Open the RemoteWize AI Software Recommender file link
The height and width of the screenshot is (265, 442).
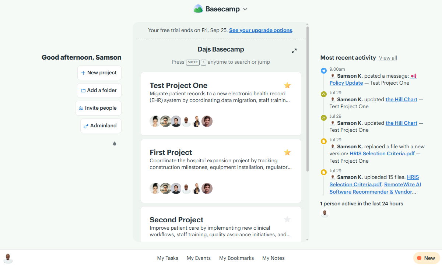(375, 188)
